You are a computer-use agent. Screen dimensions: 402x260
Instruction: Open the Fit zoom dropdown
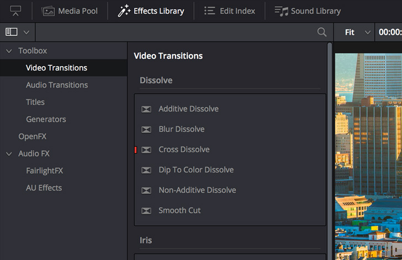click(358, 33)
